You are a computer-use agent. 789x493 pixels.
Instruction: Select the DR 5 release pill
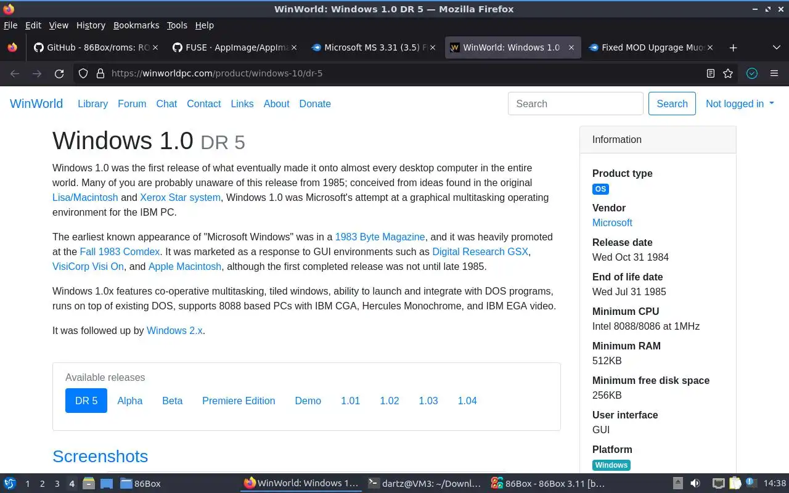tap(86, 401)
